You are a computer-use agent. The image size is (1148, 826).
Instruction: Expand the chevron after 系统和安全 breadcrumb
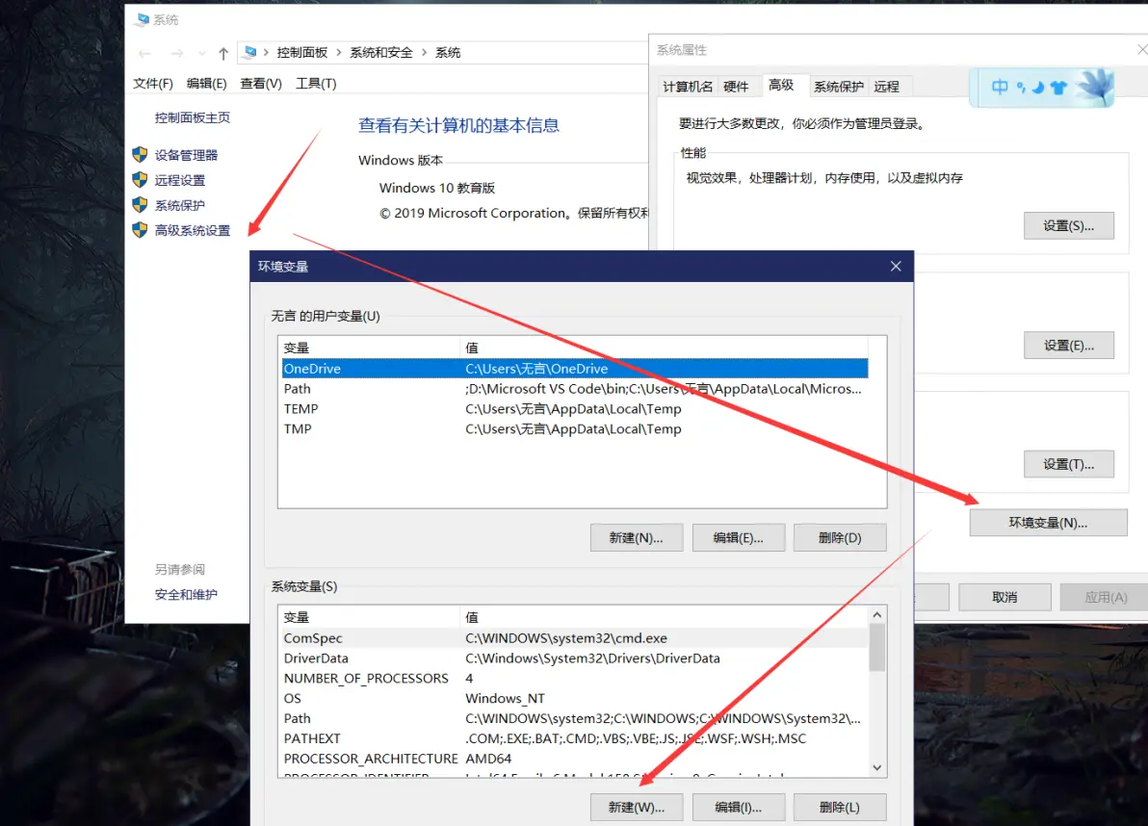coord(424,53)
